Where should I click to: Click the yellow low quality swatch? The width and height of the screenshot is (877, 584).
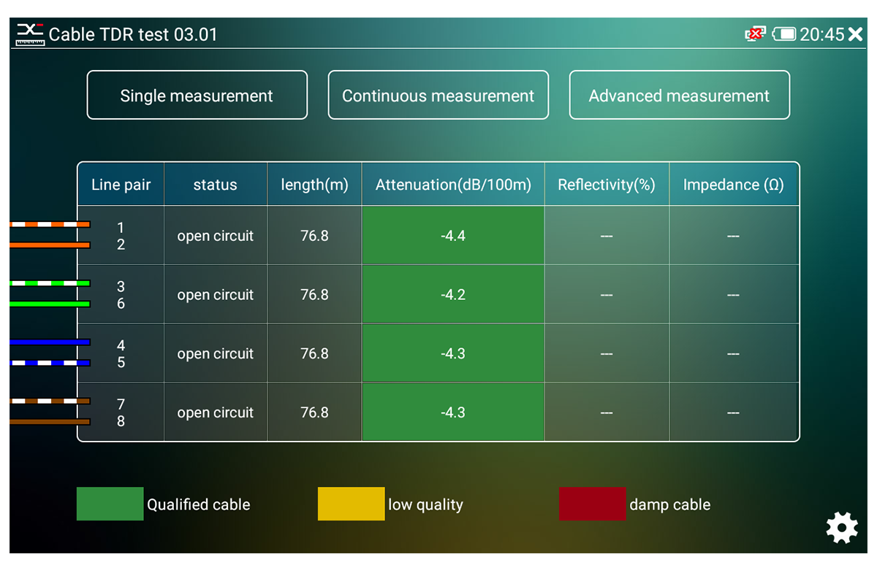coord(351,504)
